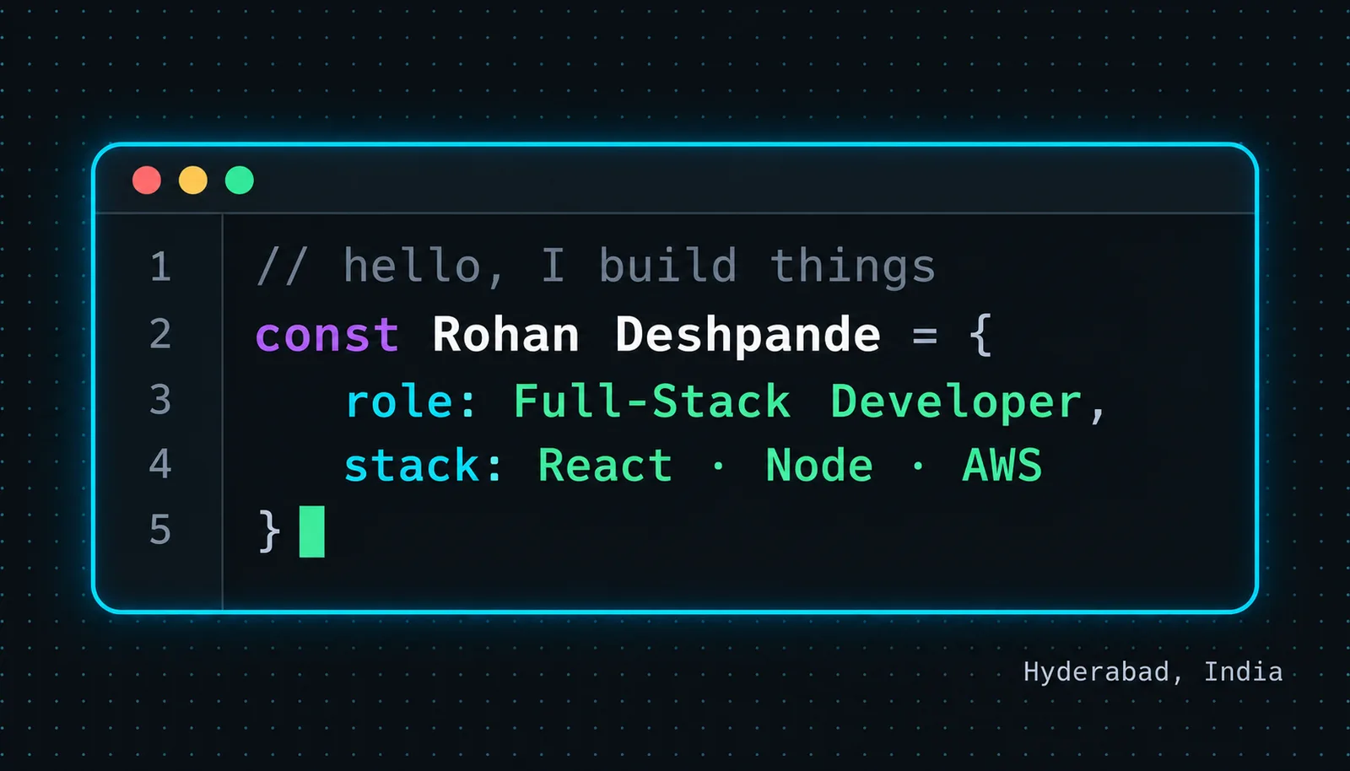Click the equals sign after Deshpande
The width and height of the screenshot is (1350, 771).
pos(925,336)
